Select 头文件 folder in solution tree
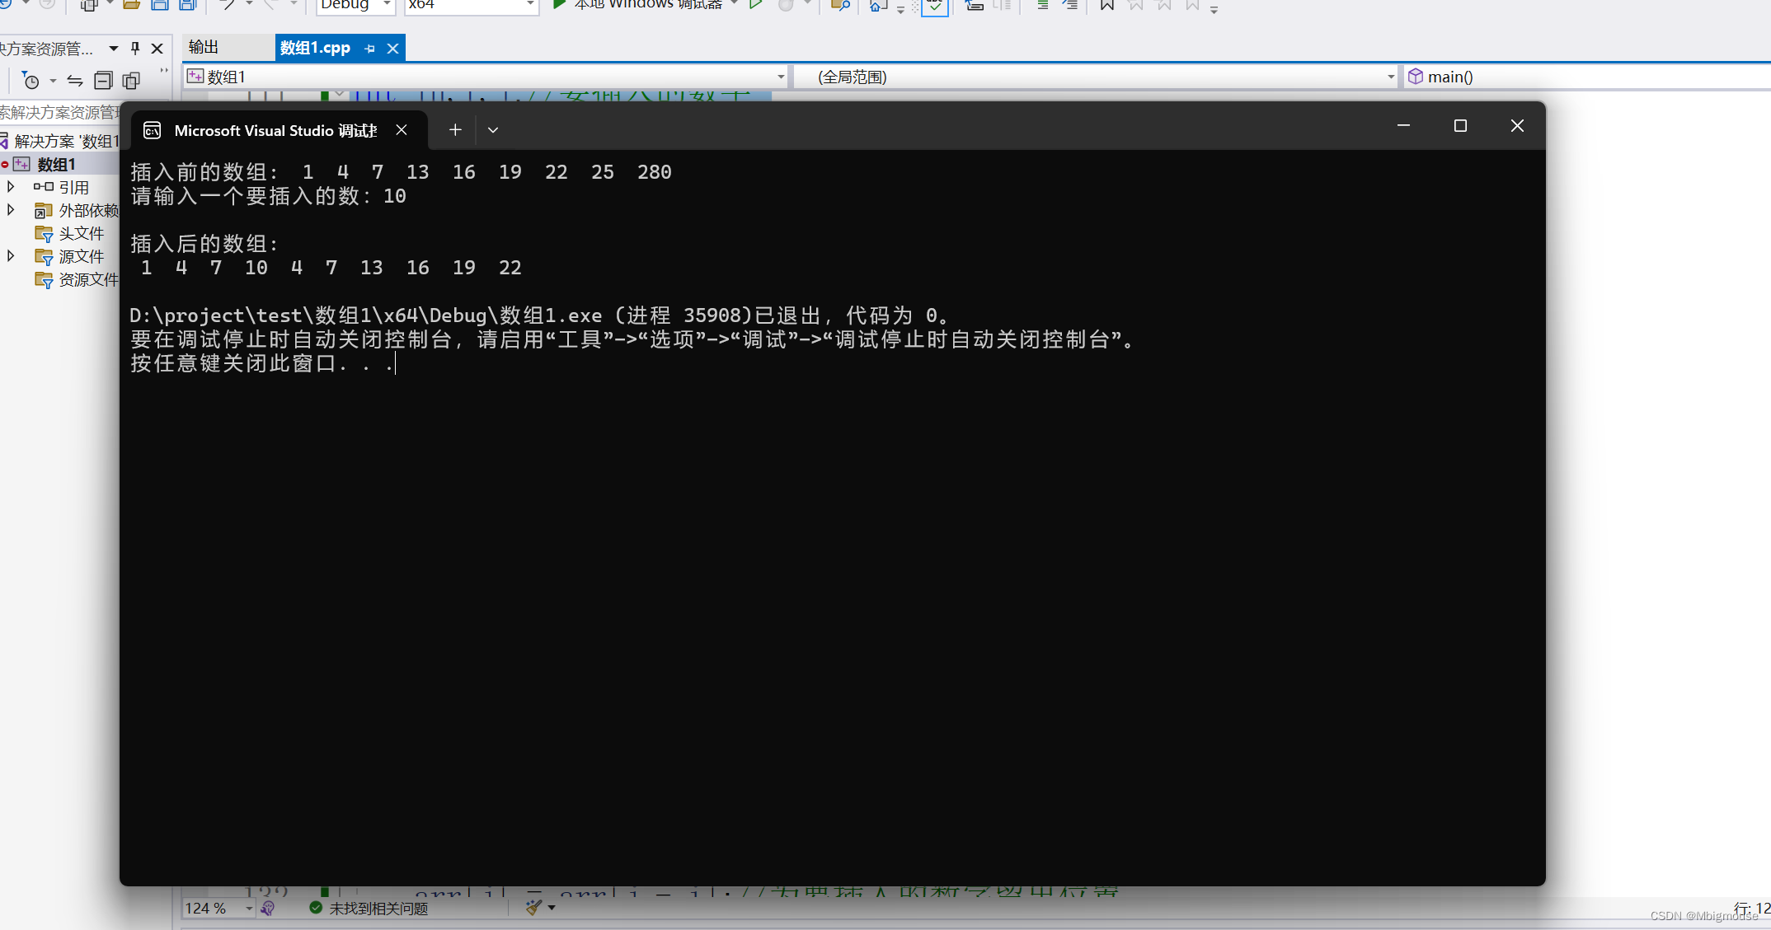 (81, 234)
